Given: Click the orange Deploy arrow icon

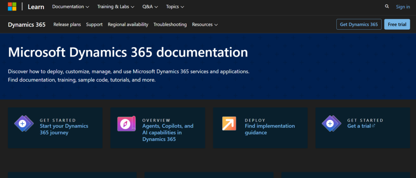Looking at the screenshot, I should tap(229, 123).
